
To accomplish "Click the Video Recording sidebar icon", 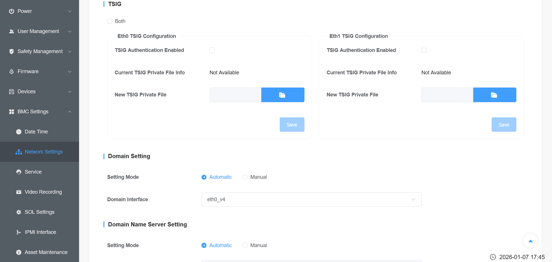I will (x=19, y=192).
